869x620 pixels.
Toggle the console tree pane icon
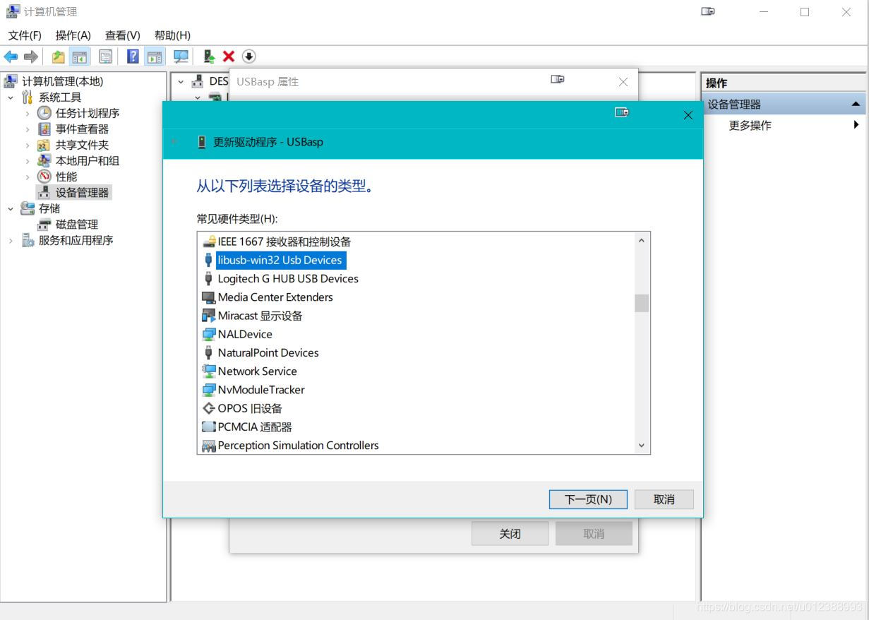click(x=80, y=56)
